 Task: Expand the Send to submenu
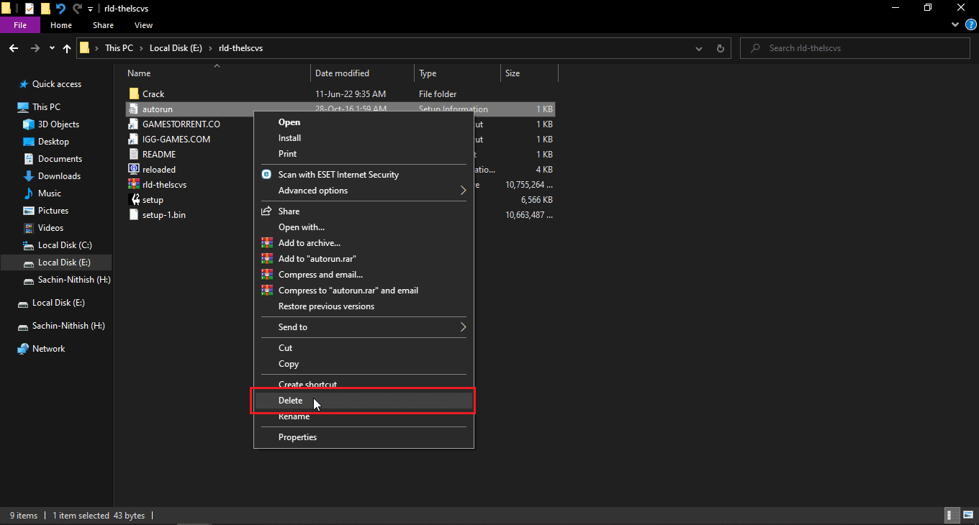pos(463,327)
